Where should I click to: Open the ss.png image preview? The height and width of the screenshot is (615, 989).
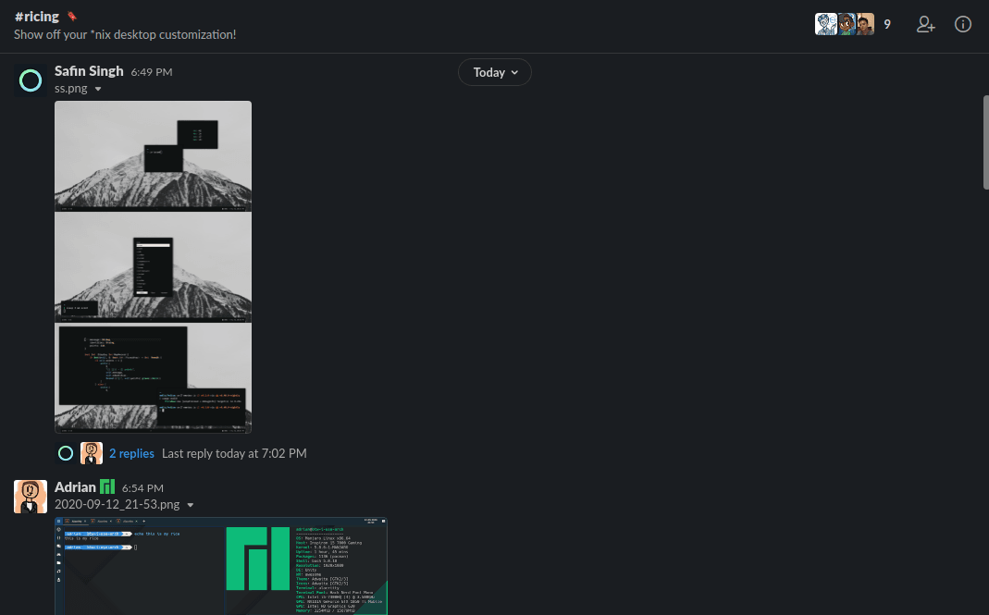154,267
